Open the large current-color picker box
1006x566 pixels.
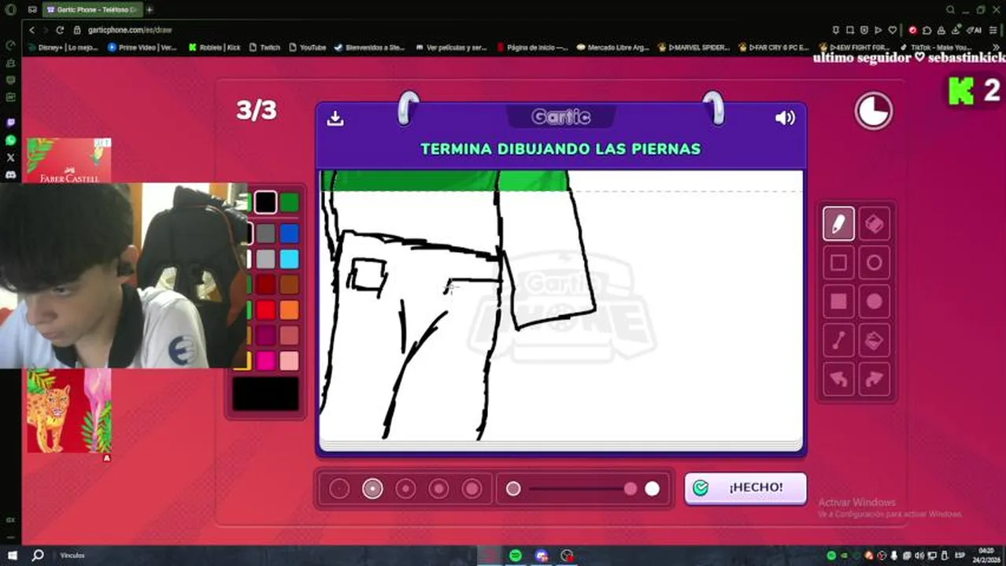pos(265,394)
